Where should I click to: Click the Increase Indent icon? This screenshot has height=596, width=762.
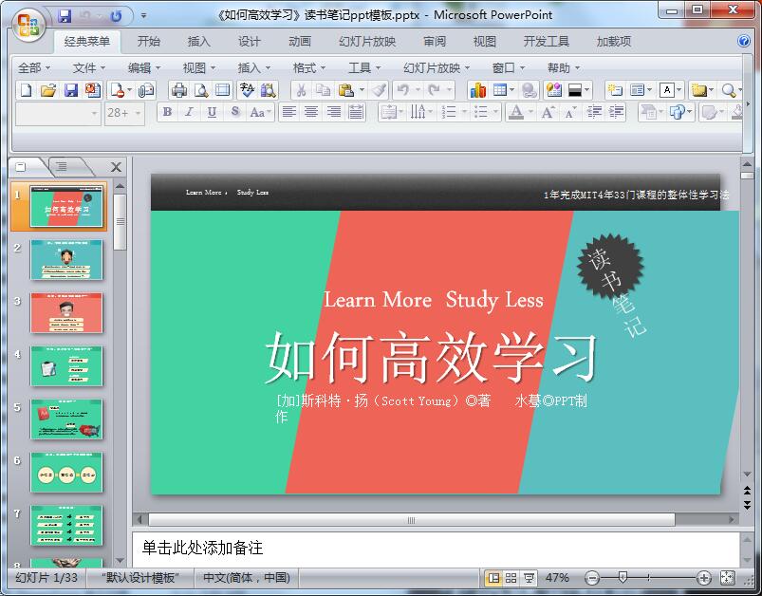[616, 112]
